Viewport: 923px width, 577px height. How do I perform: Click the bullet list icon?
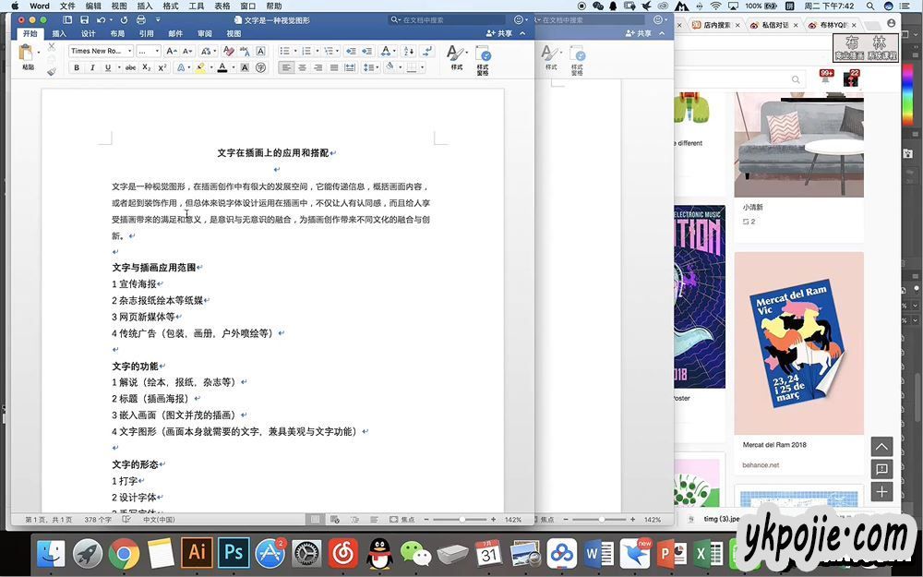point(285,51)
